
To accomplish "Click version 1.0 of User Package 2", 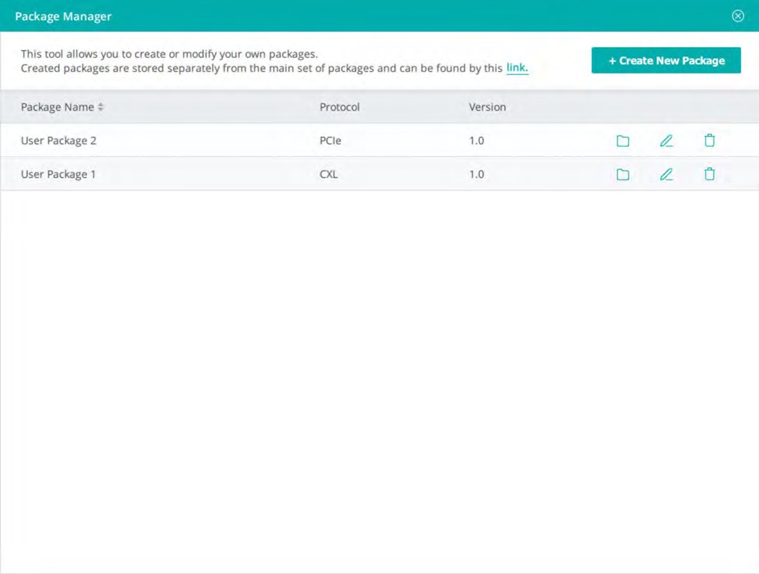I will pos(476,141).
